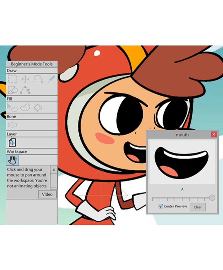Select the Transform Layer tool
Image resolution: width=223 pixels, height=270 pixels.
pos(12,142)
